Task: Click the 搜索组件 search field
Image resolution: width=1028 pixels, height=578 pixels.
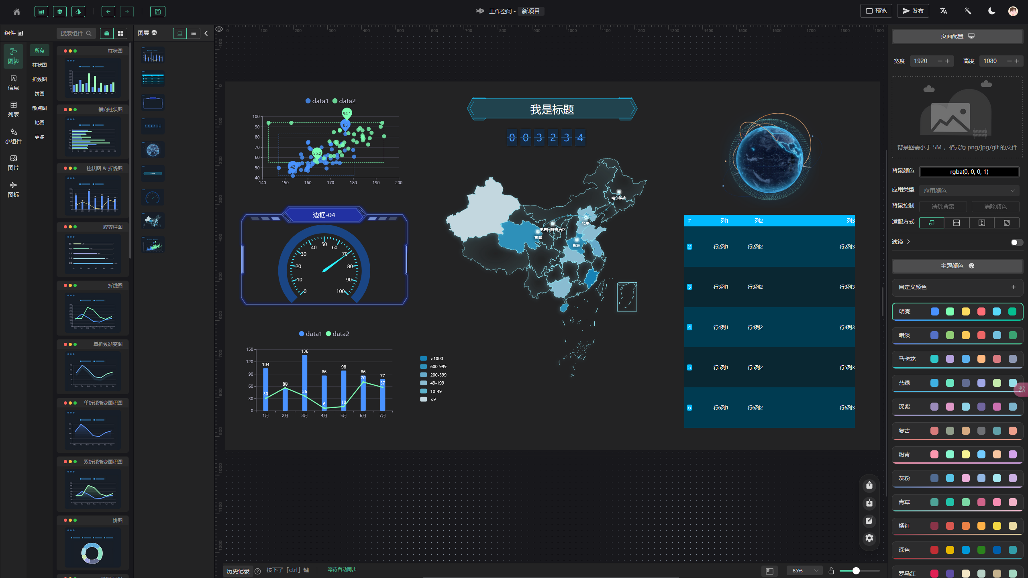Action: pyautogui.click(x=76, y=33)
